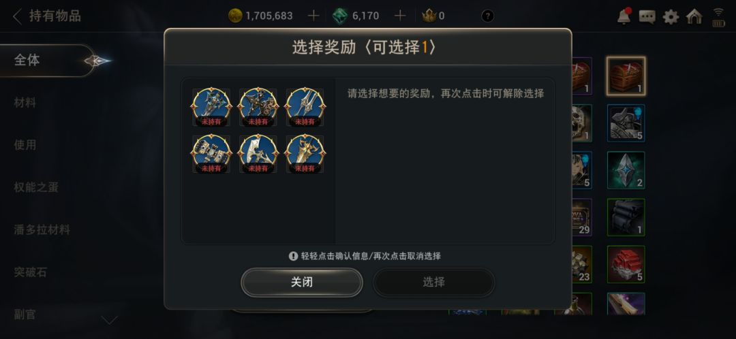Add more gold with plus button

tap(313, 16)
